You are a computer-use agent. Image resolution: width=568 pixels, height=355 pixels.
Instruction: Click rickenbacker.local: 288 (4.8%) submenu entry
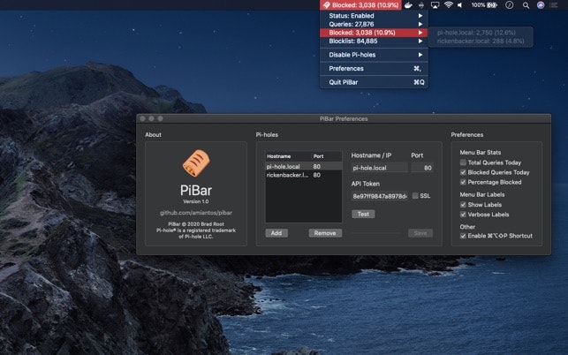[481, 41]
